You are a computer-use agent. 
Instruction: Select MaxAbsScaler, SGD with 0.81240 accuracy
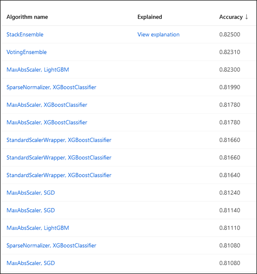(x=31, y=193)
